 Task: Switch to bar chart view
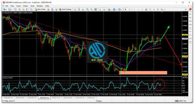pos(75,10)
